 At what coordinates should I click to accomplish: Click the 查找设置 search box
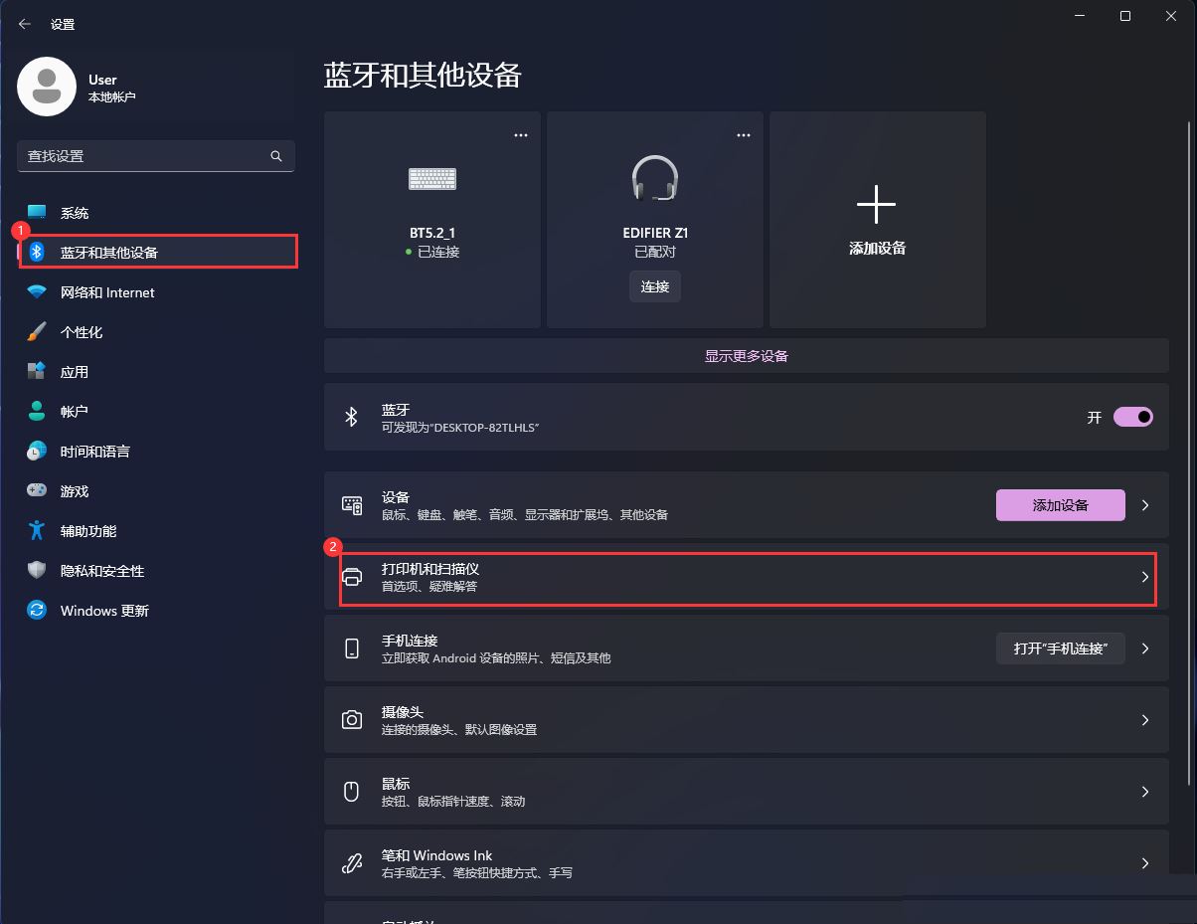click(149, 155)
